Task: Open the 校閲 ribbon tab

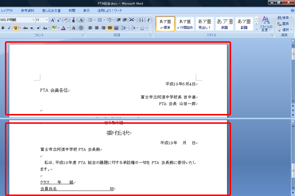Action: (x=72, y=11)
